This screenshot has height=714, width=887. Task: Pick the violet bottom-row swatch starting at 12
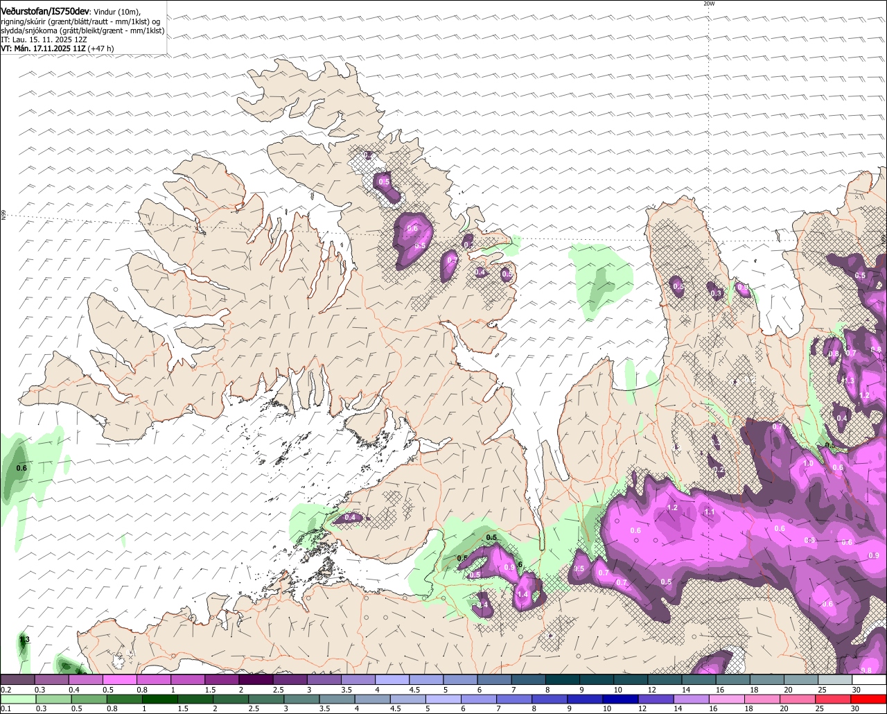pos(656,699)
